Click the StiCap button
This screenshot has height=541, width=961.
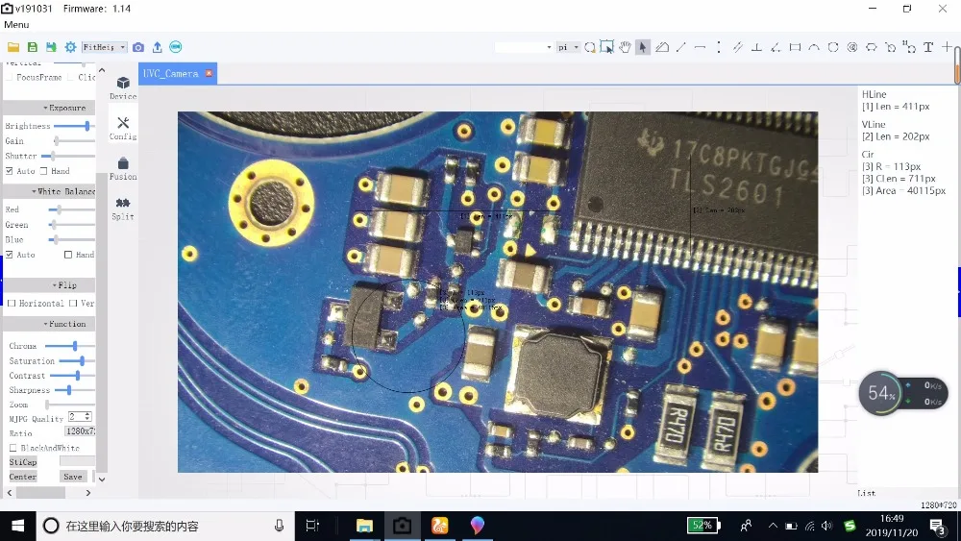coord(23,462)
